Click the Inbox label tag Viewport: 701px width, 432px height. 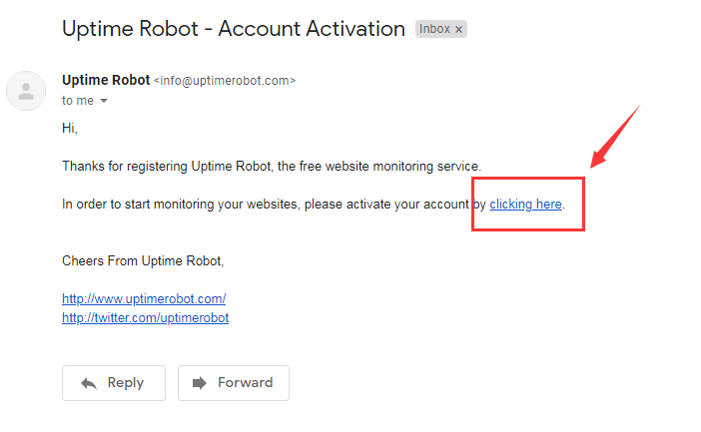point(434,29)
